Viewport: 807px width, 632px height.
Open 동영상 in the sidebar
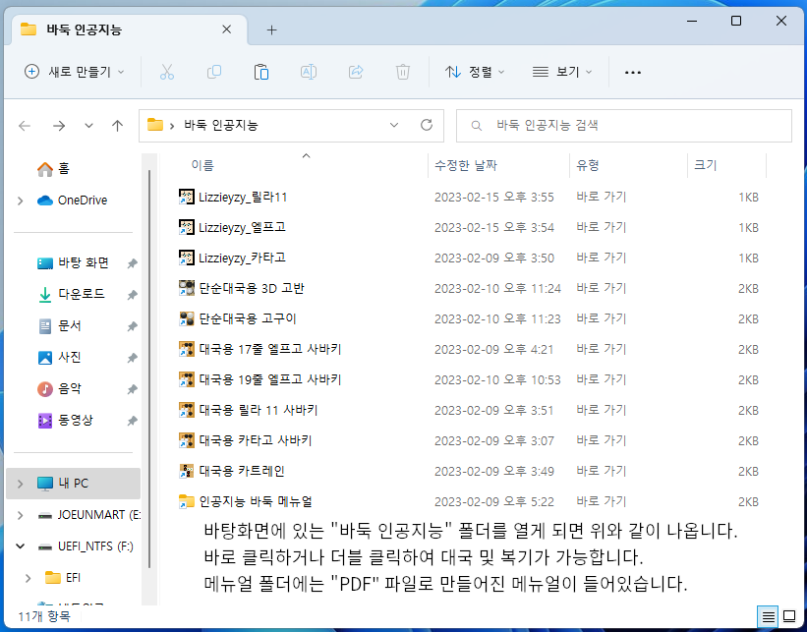pyautogui.click(x=65, y=421)
